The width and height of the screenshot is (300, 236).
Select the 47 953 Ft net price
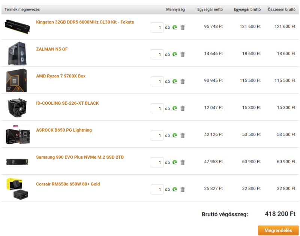point(213,162)
